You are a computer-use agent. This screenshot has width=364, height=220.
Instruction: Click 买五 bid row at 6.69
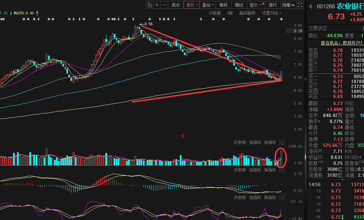tap(336, 96)
